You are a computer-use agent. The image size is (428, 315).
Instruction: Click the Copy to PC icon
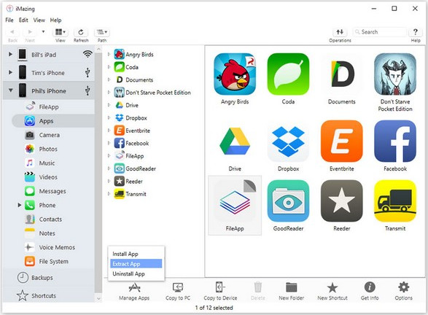(x=178, y=287)
